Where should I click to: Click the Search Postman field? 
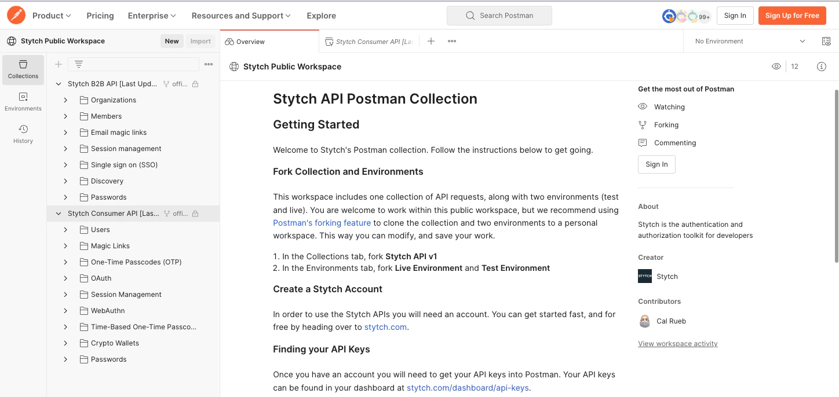499,16
